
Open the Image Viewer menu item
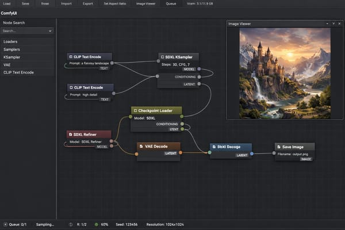coord(145,3)
